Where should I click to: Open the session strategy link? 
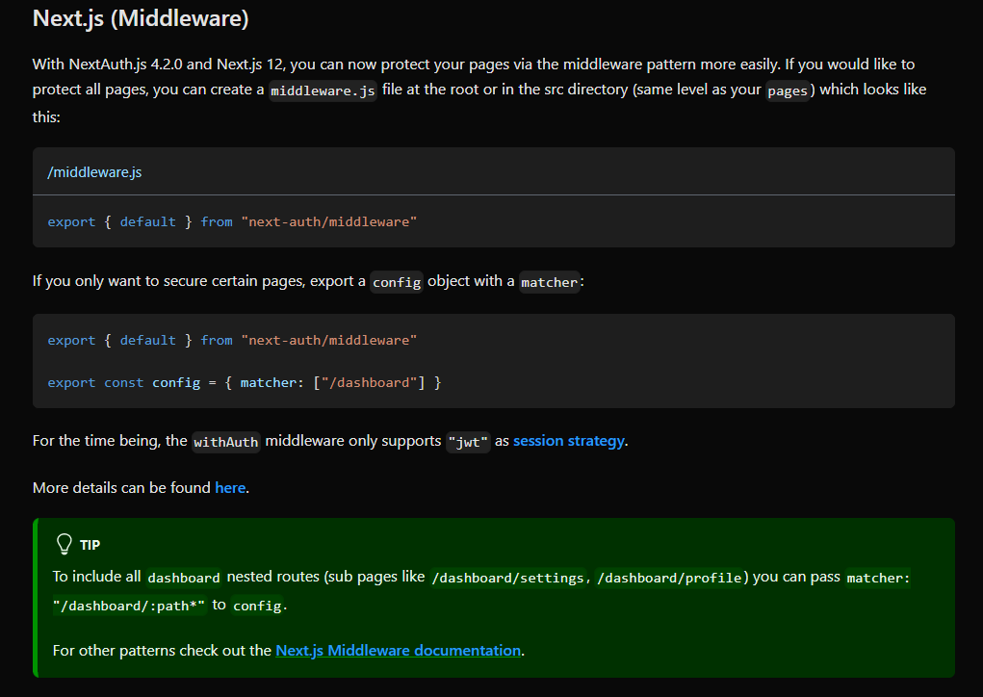click(569, 441)
